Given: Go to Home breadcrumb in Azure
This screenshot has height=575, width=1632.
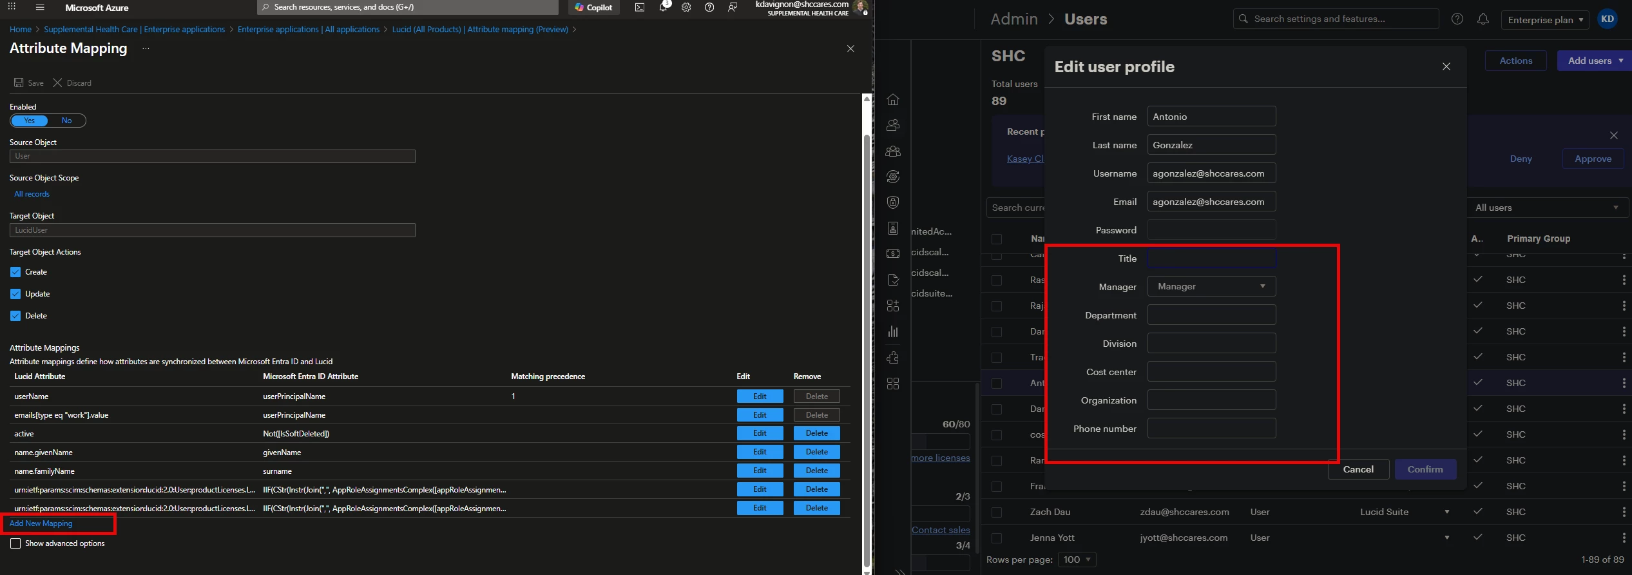Looking at the screenshot, I should click(x=21, y=30).
